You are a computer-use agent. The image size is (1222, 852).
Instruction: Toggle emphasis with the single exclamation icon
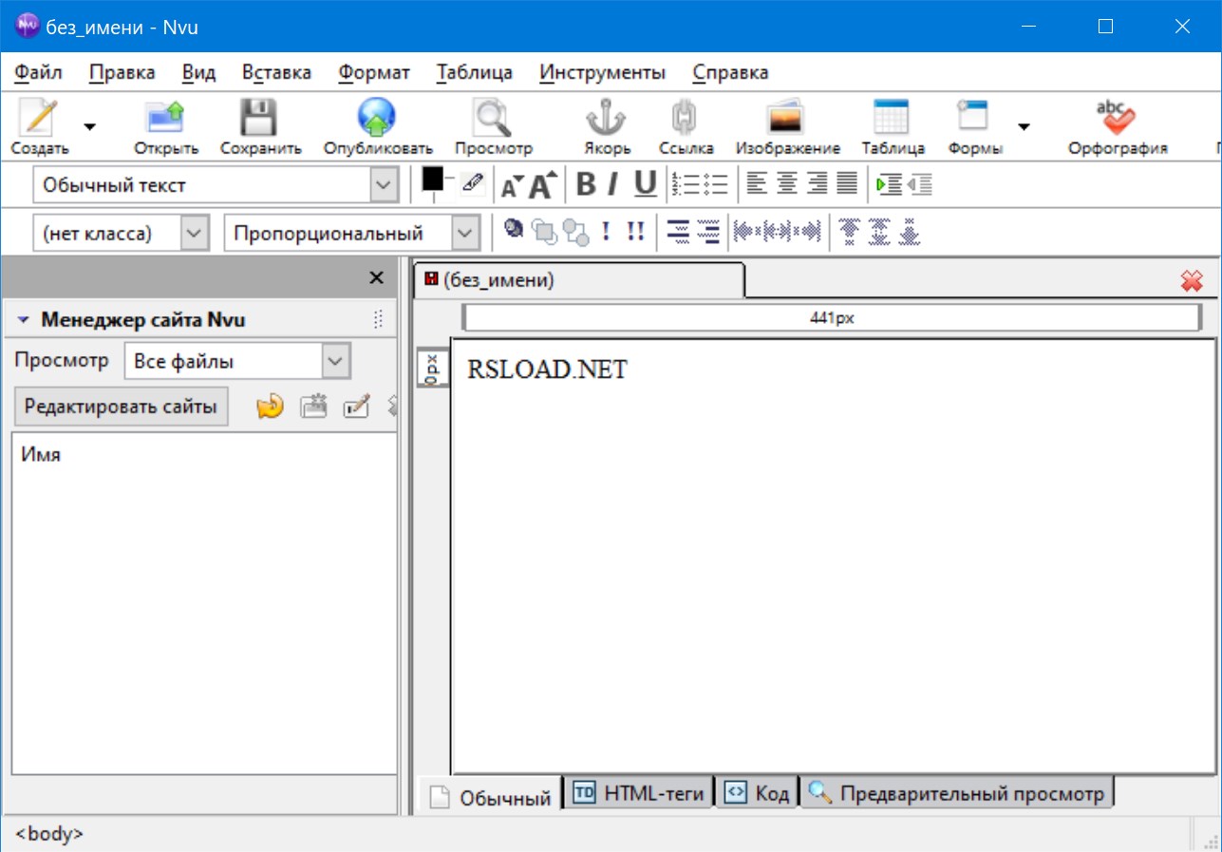click(606, 231)
